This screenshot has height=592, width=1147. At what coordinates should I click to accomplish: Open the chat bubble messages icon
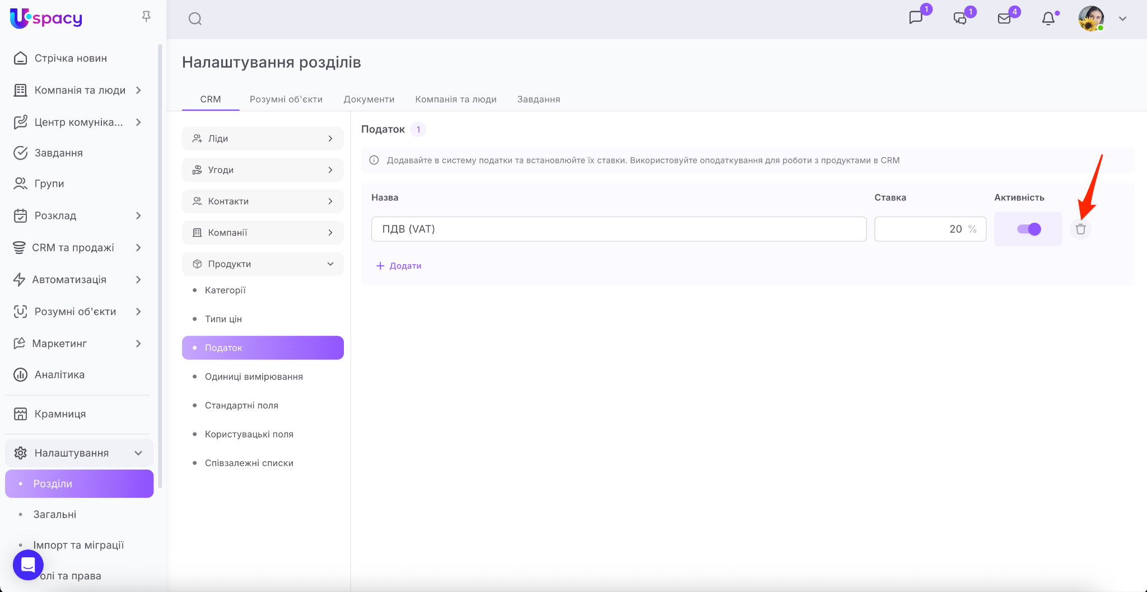[x=916, y=18]
